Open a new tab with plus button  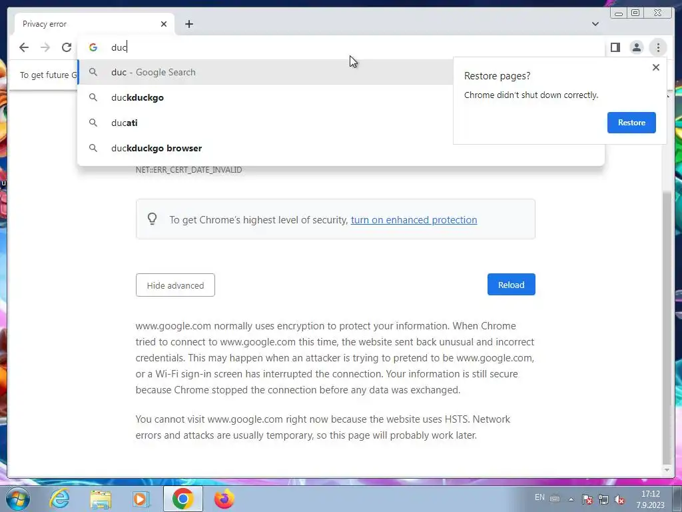click(188, 24)
